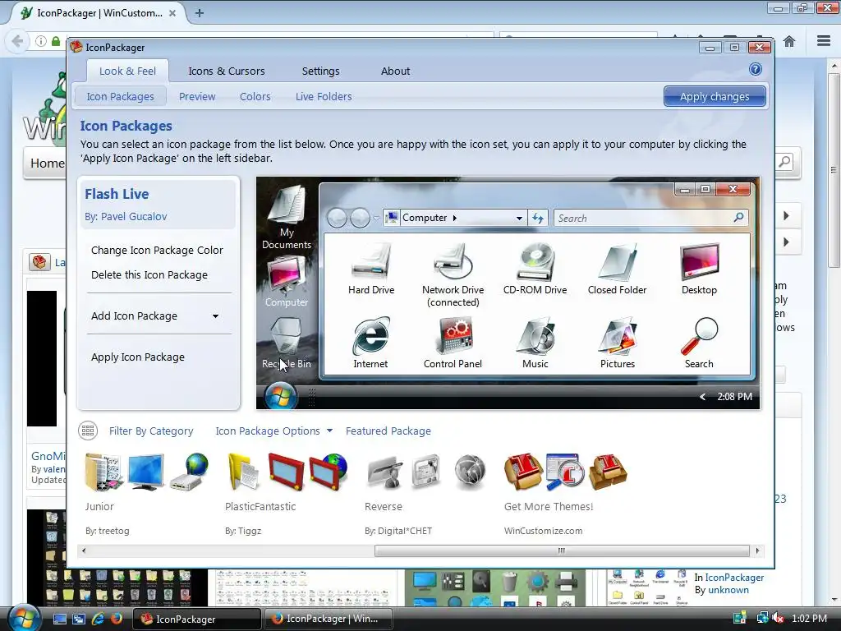Click Apply Icon Package
The image size is (841, 631).
138,357
